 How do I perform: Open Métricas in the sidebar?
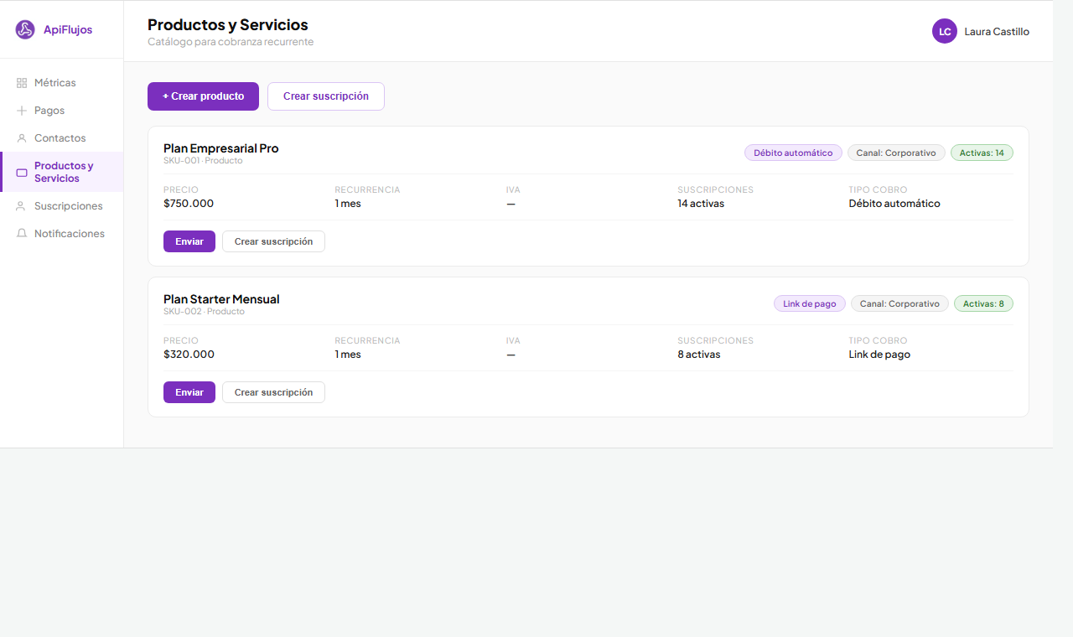[55, 83]
